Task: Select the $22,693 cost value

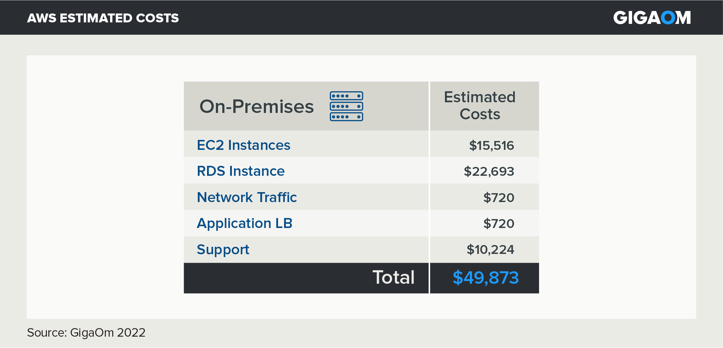Action: [x=489, y=172]
